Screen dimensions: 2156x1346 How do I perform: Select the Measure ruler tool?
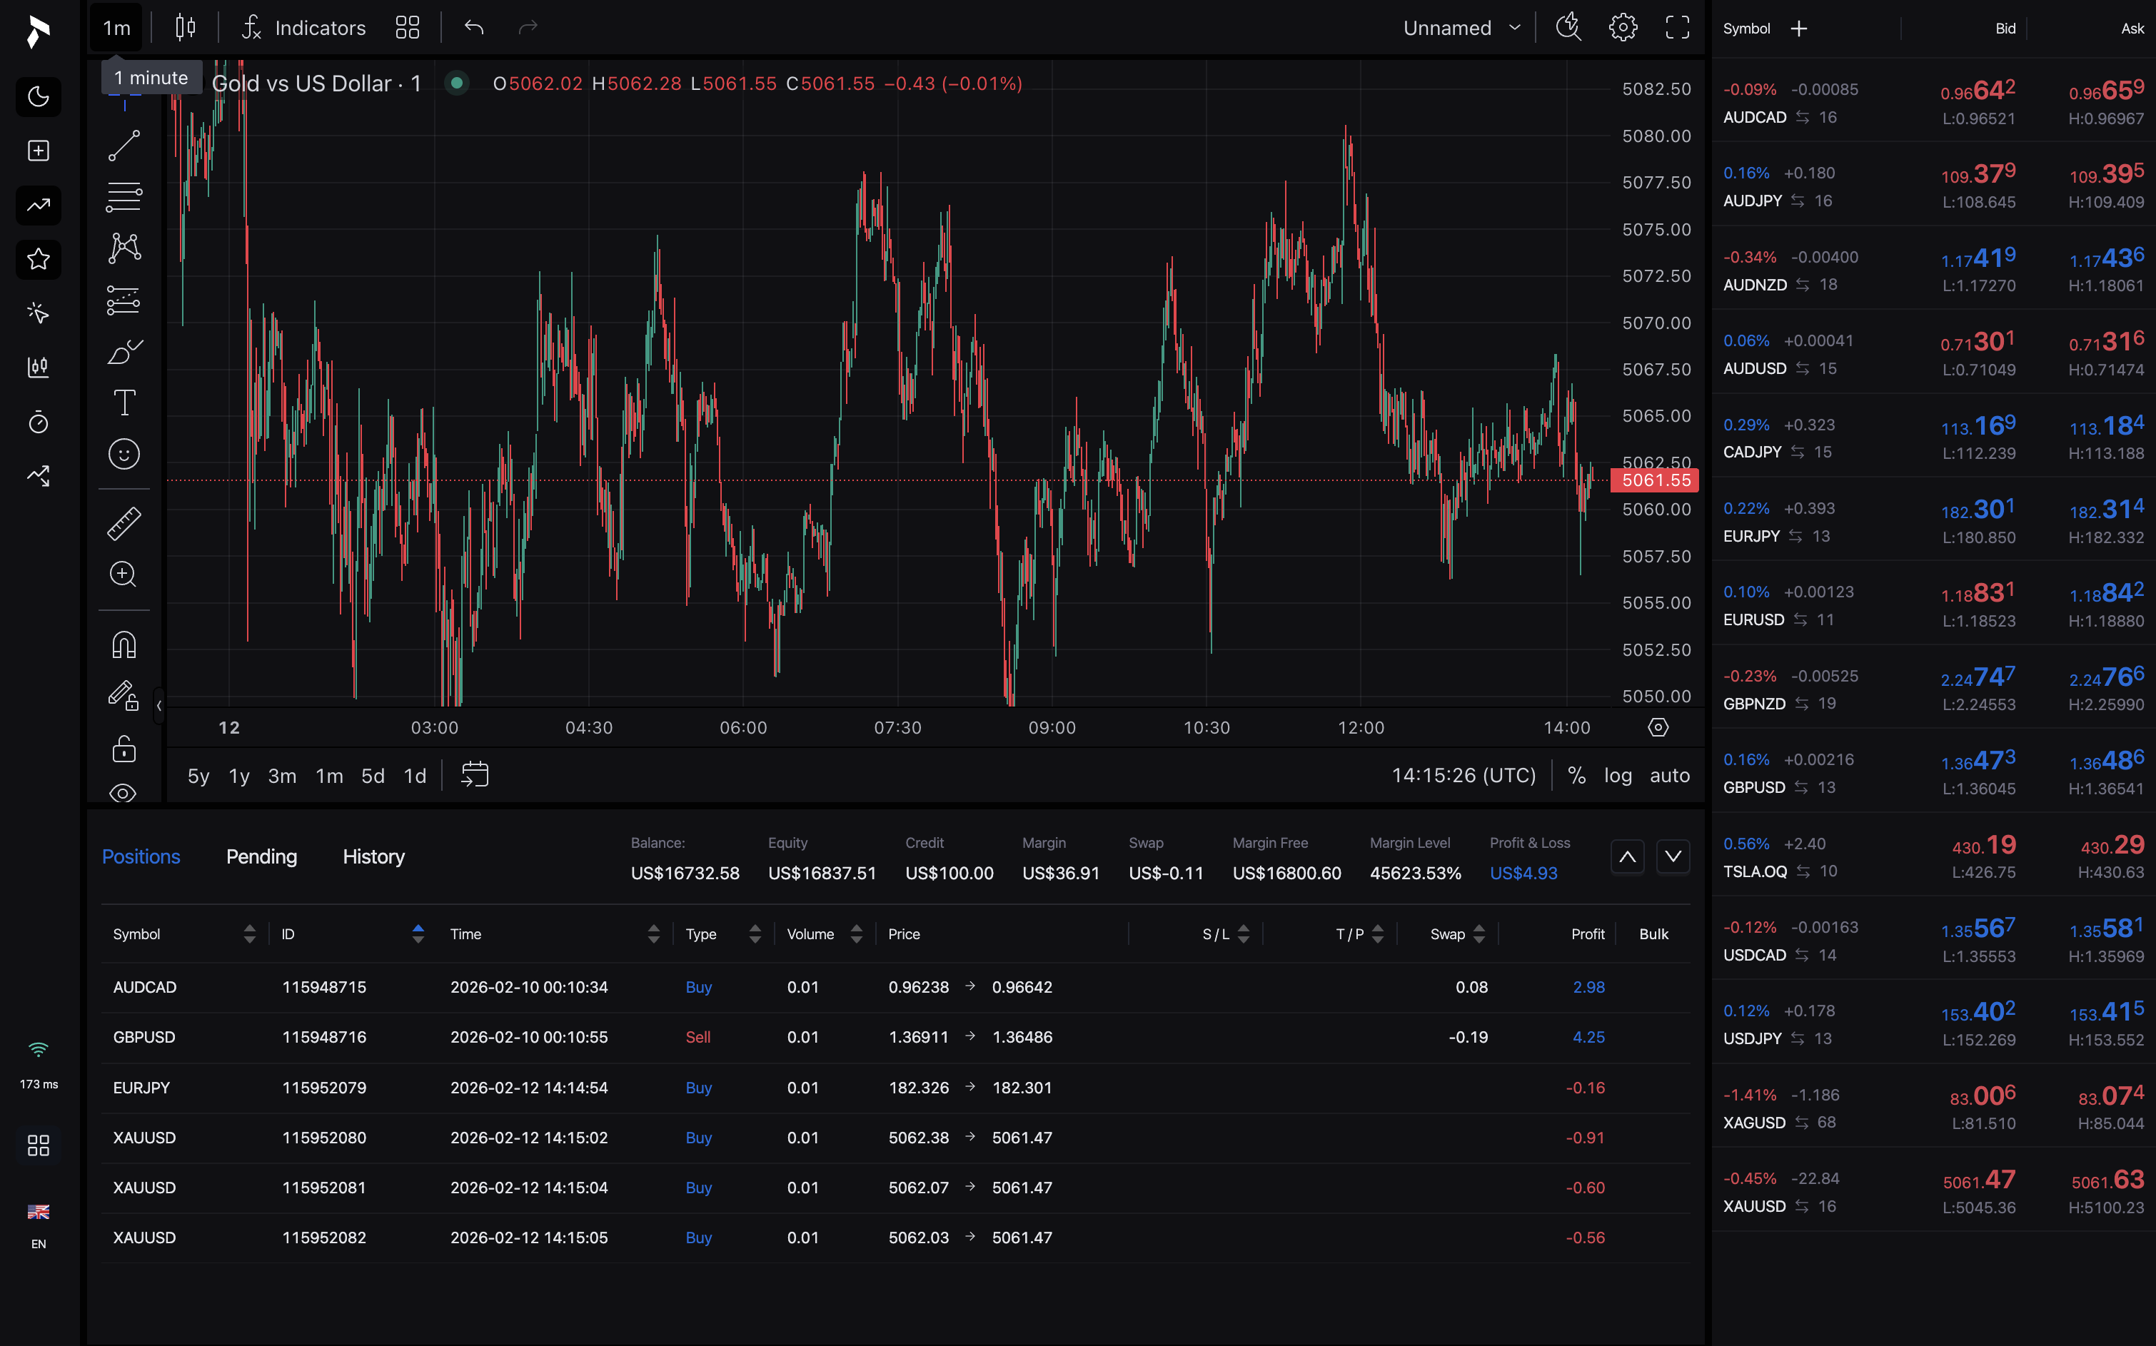(x=124, y=522)
